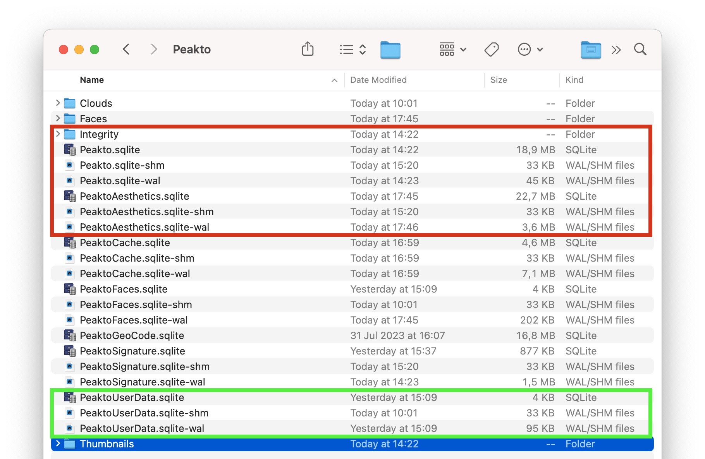Expand the Thumbnails folder
This screenshot has height=459, width=705.
(58, 444)
